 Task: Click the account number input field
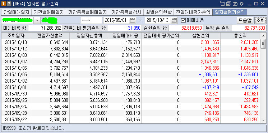point(18,20)
